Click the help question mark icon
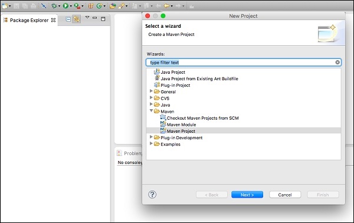This screenshot has width=354, height=223. coord(152,194)
